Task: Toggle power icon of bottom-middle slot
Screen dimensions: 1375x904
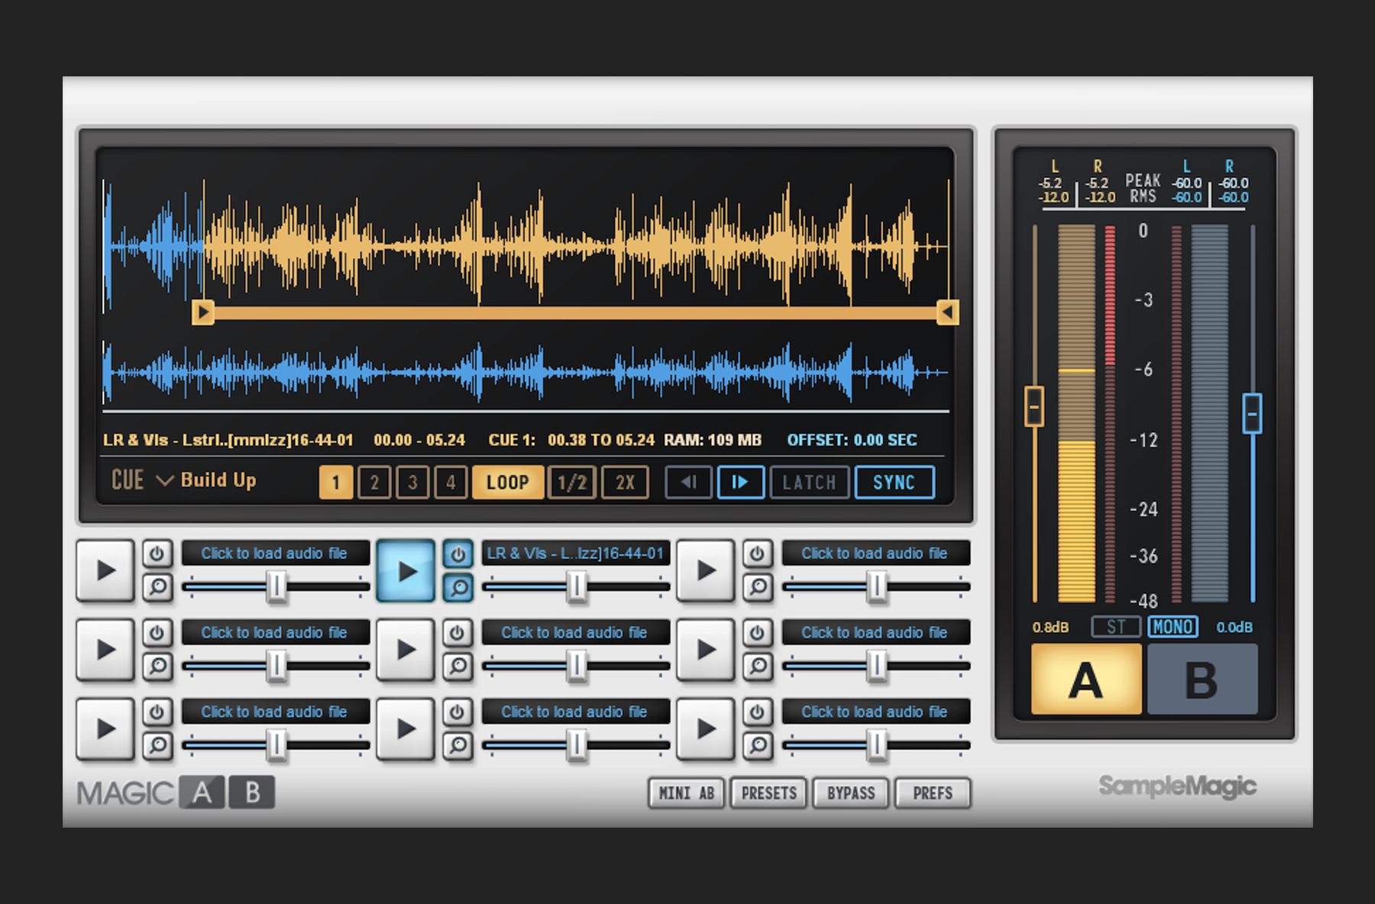Action: (458, 712)
